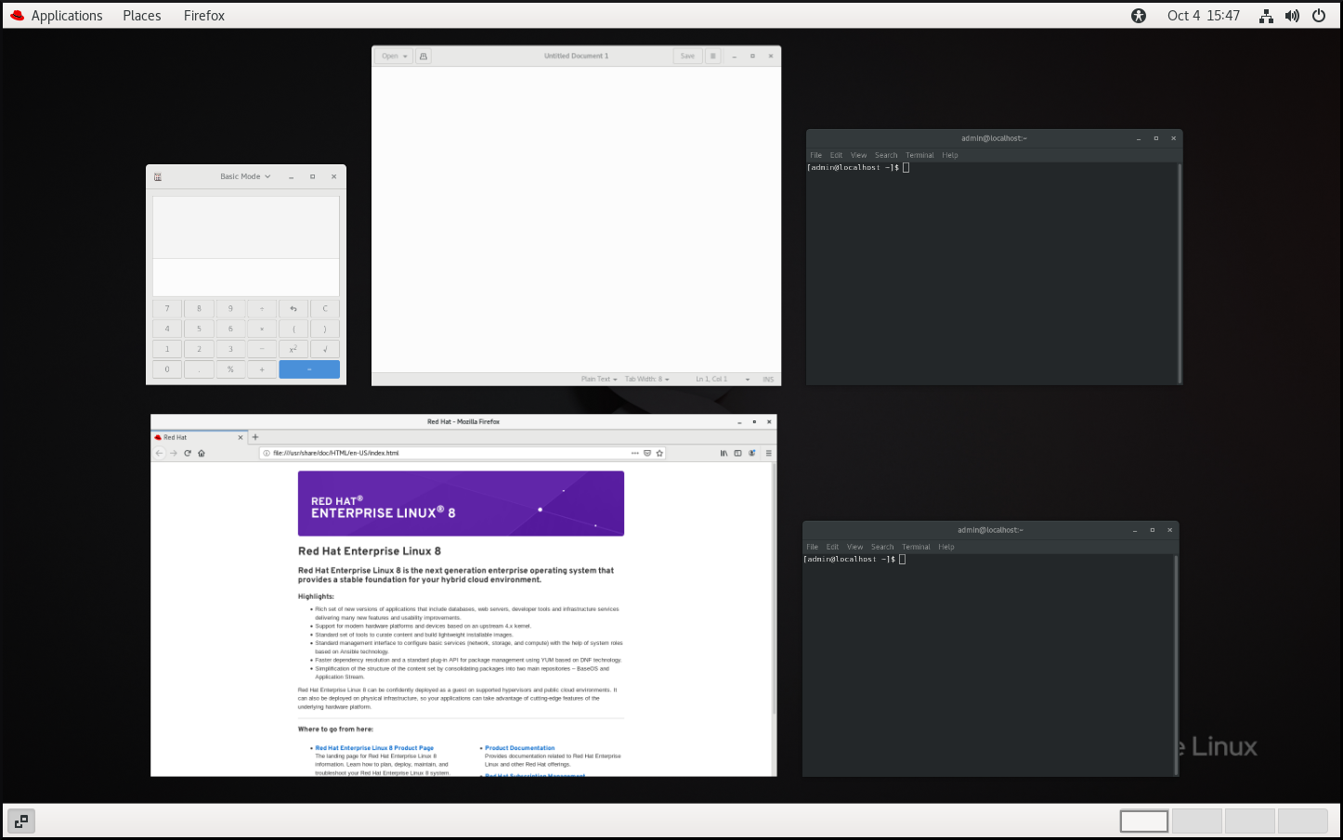Click the window list icon in the bottom panel
The width and height of the screenshot is (1343, 840).
[x=20, y=821]
